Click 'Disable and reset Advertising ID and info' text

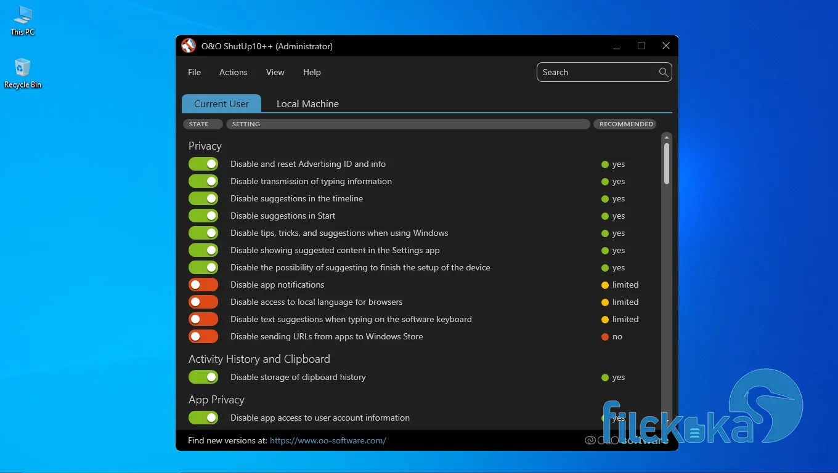click(308, 164)
